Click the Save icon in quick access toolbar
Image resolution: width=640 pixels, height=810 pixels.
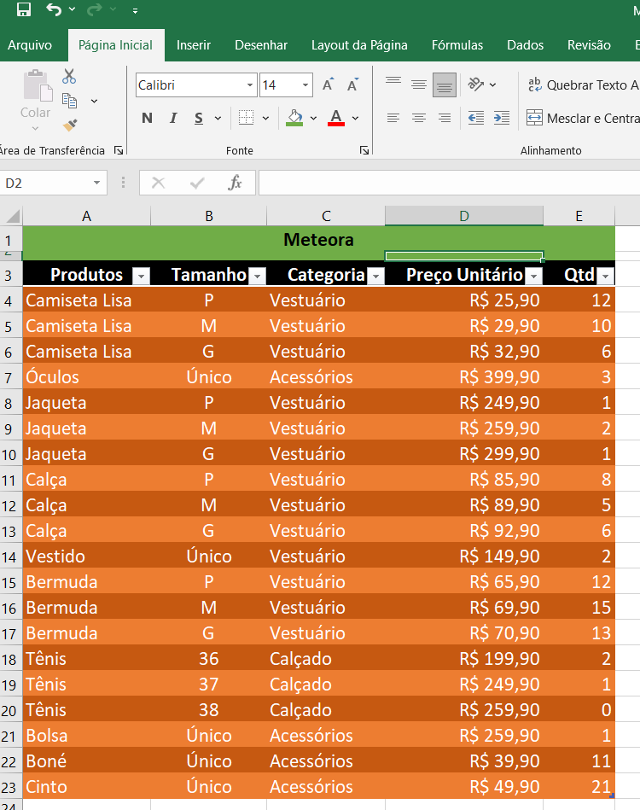click(24, 9)
